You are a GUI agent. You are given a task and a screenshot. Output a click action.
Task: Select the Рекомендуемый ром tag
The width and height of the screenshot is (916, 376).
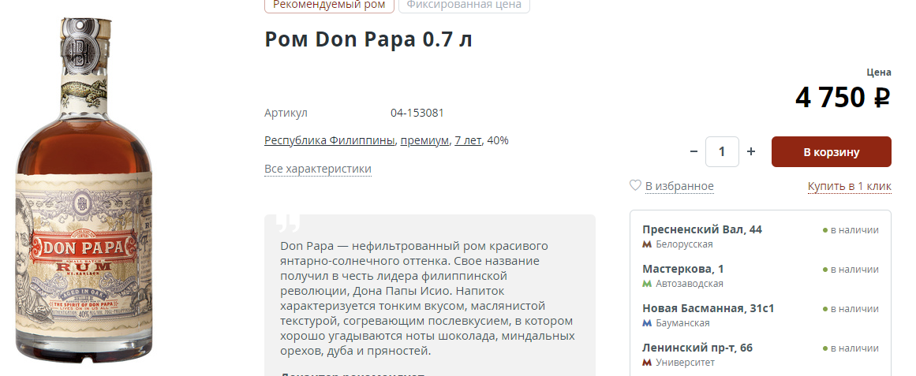(330, 6)
